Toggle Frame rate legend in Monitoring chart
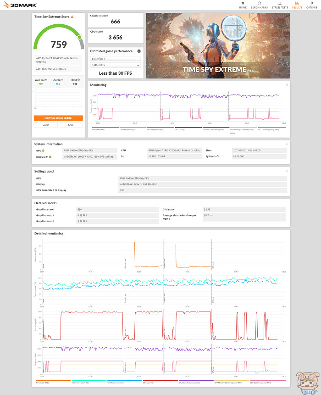 click(105, 128)
